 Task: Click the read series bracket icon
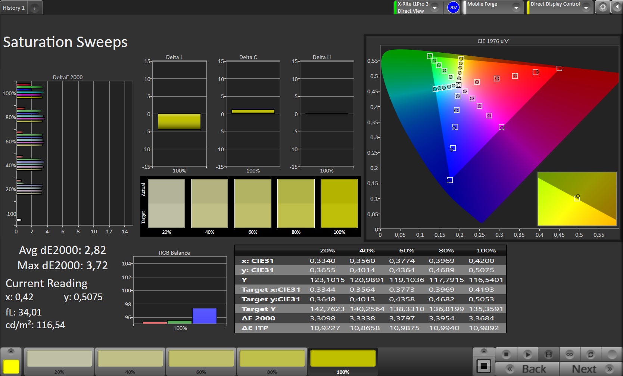[548, 354]
